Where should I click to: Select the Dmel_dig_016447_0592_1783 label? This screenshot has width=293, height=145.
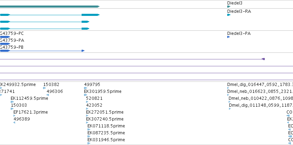pyautogui.click(x=260, y=85)
